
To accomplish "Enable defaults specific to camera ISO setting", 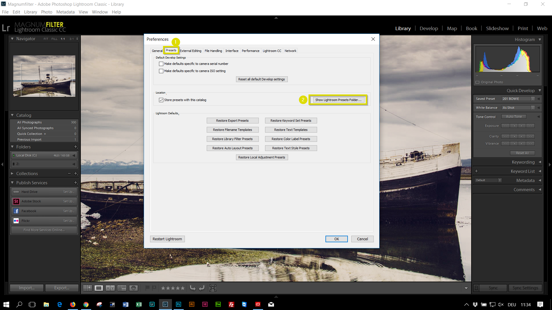I will click(x=161, y=71).
